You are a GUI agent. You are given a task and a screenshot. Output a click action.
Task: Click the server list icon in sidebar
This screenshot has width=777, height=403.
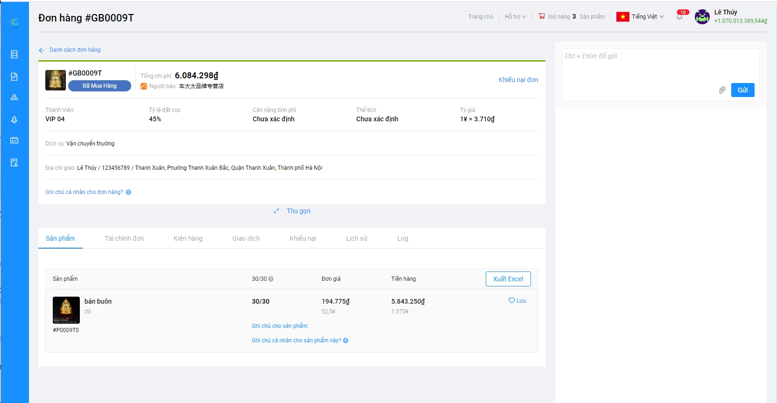tap(14, 55)
